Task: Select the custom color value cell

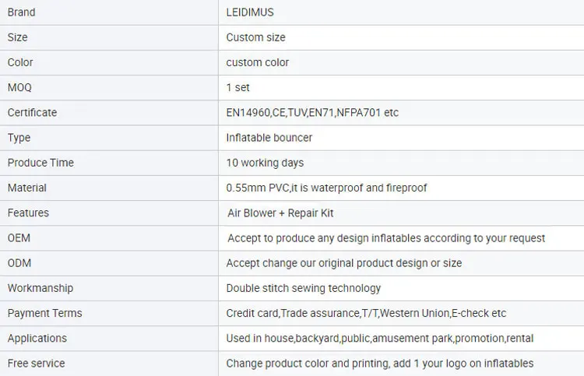Action: point(401,62)
